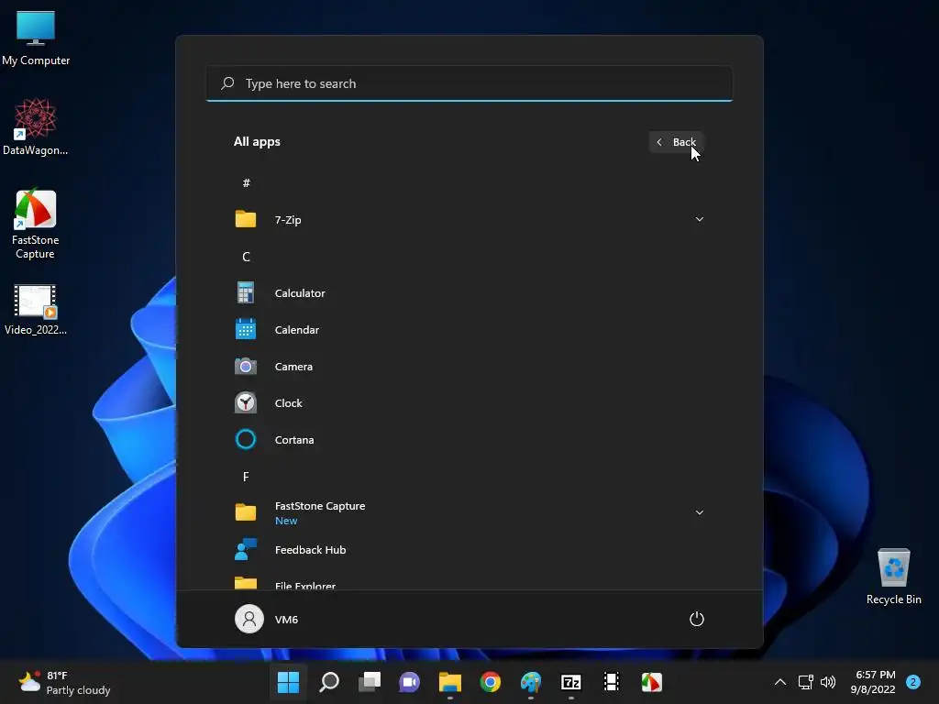The height and width of the screenshot is (704, 939).
Task: Select the FastStone Capture desktop shortcut
Action: tap(36, 225)
